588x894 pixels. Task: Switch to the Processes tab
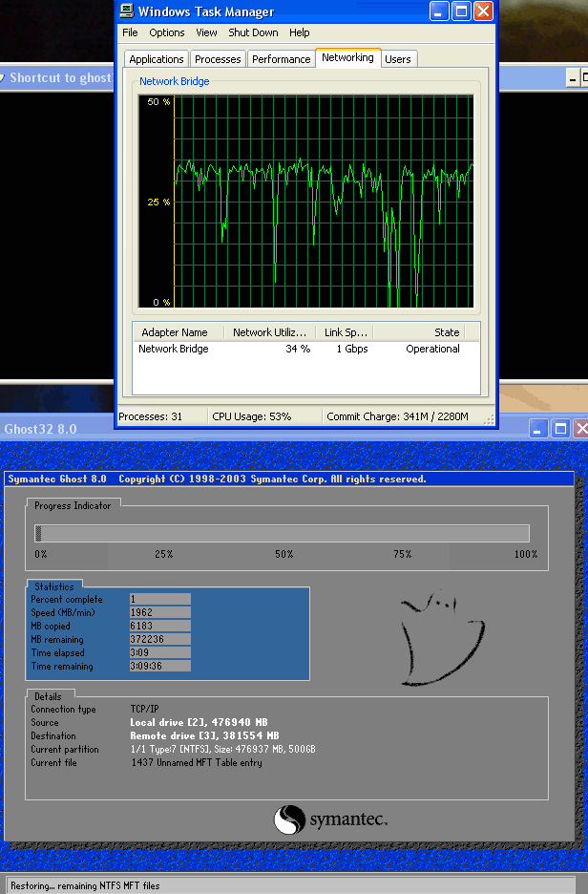218,59
